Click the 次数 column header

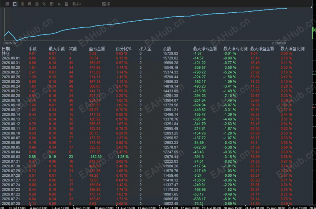(73, 49)
